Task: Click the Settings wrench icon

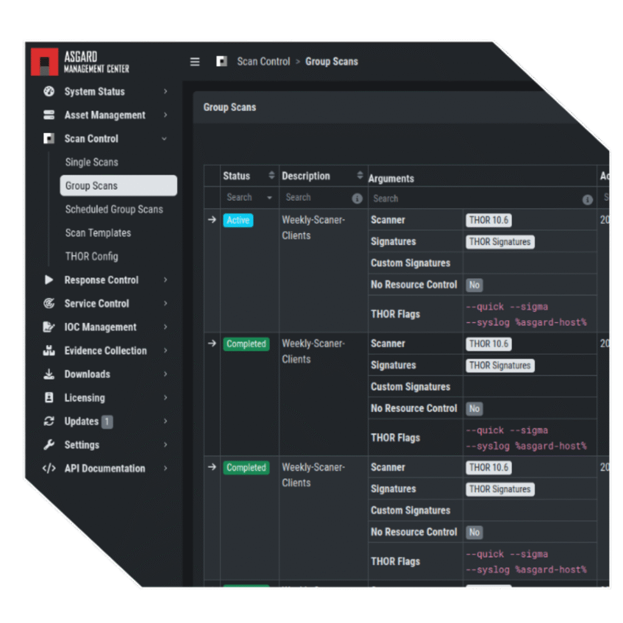Action: [x=49, y=445]
